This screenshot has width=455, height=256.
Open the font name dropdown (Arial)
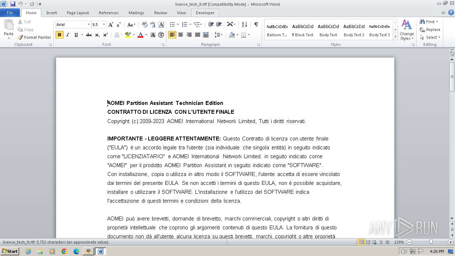pyautogui.click(x=89, y=25)
